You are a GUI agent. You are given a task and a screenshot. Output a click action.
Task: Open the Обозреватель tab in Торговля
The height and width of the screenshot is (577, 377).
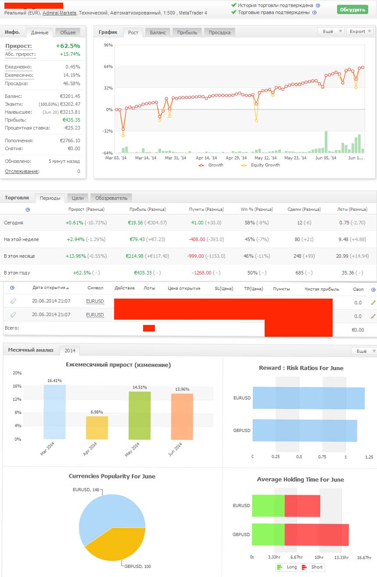pos(111,198)
